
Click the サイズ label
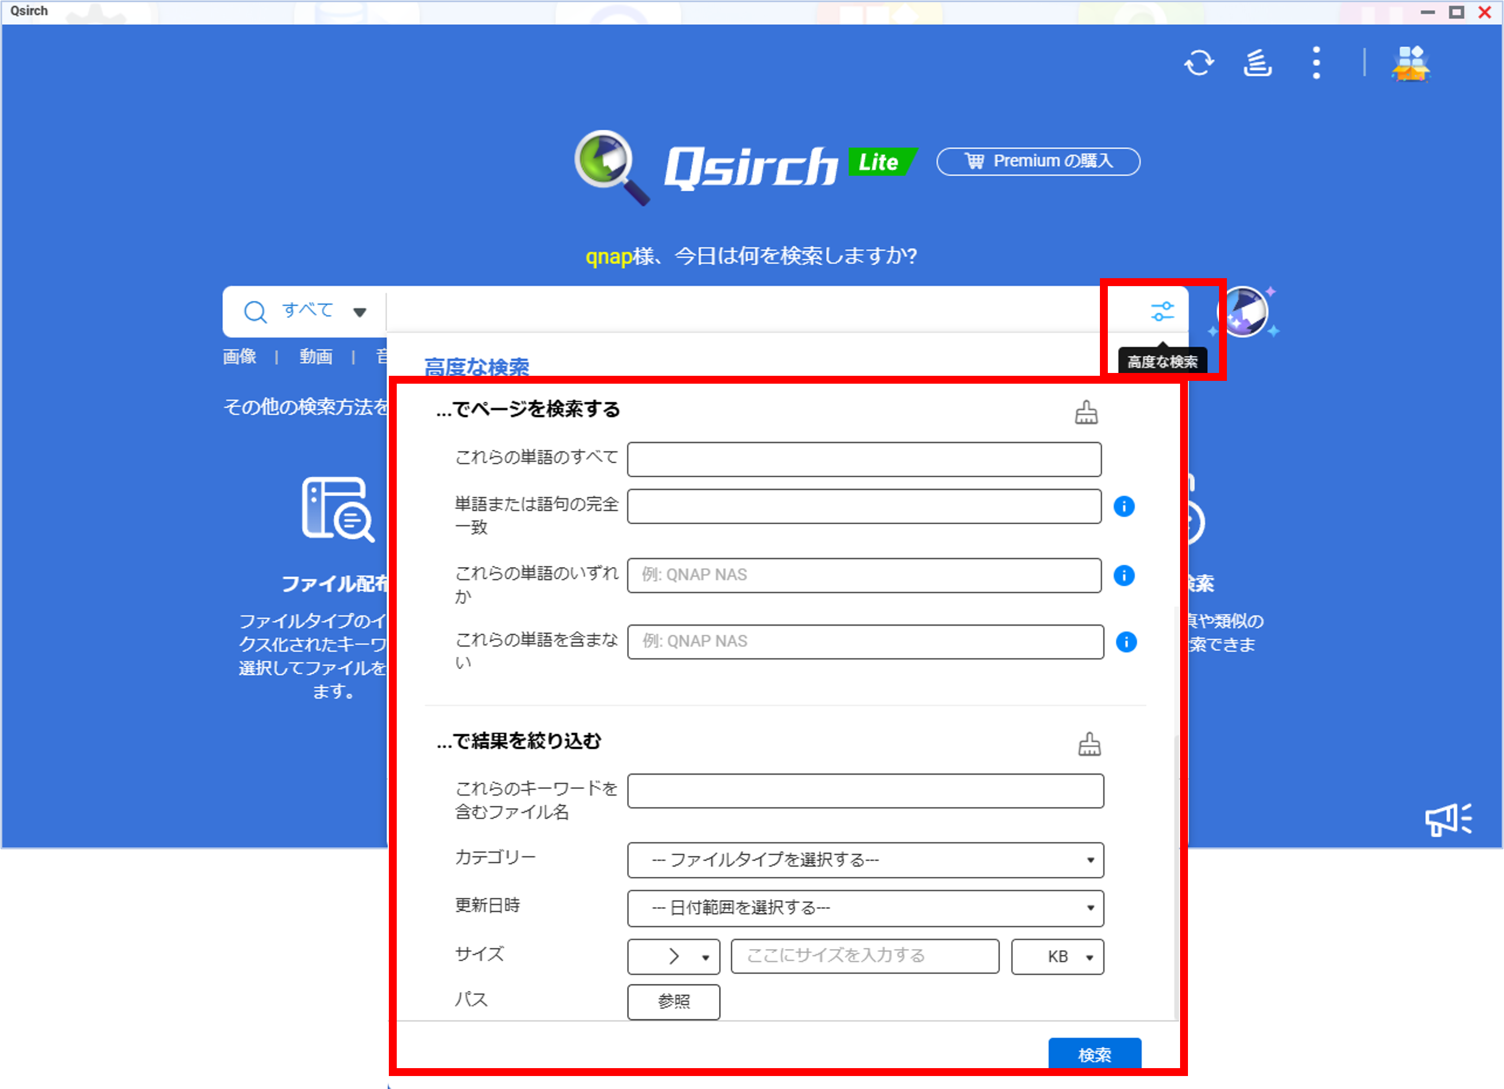tap(480, 954)
